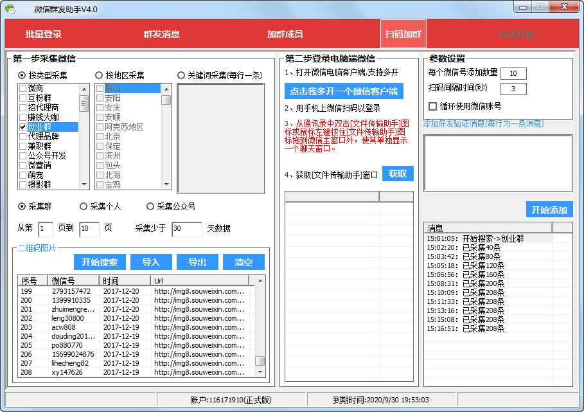Check the 公众号开发 checkbox
This screenshot has width=584, height=412.
tap(22, 156)
